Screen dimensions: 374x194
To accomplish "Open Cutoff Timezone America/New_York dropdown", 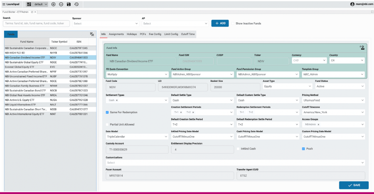I will pos(333,112).
